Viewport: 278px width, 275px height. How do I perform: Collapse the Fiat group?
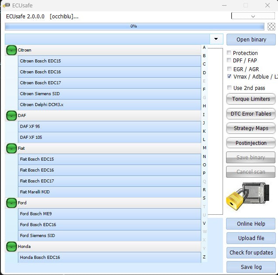tap(11, 148)
